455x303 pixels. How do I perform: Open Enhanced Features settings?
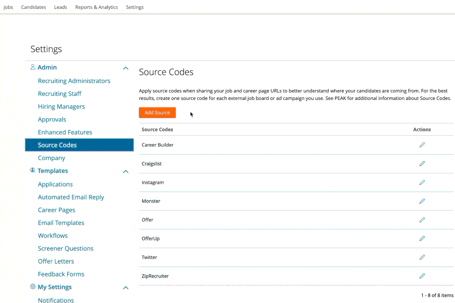65,132
